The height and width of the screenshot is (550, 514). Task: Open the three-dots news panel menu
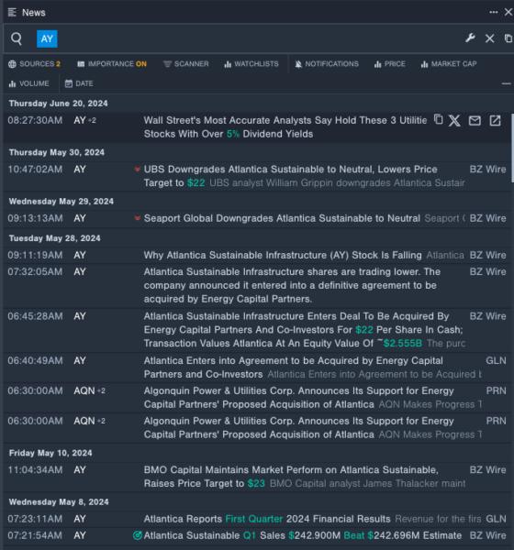click(x=493, y=12)
